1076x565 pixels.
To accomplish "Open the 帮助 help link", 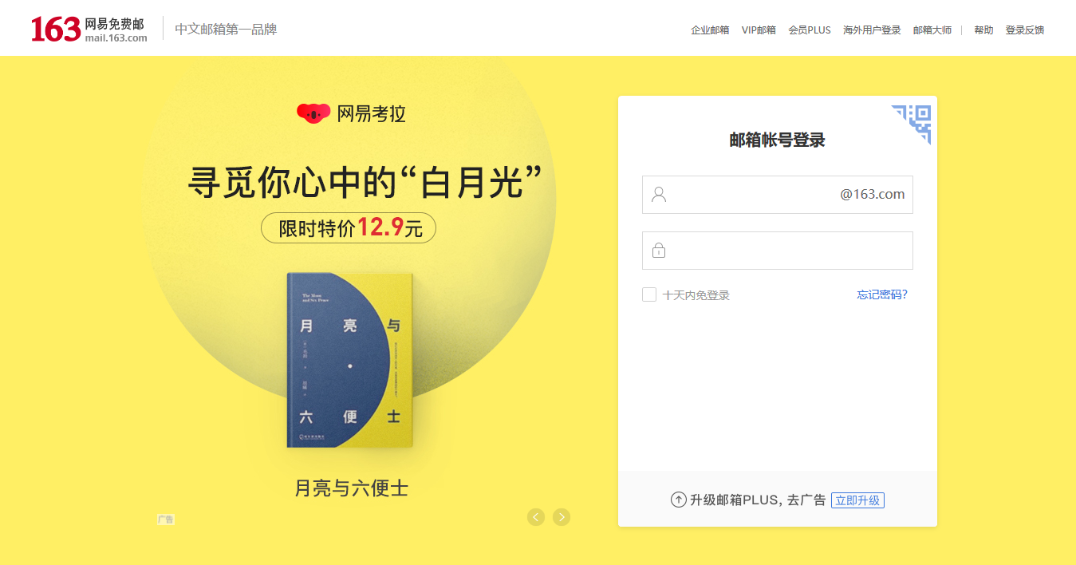I will pos(983,30).
